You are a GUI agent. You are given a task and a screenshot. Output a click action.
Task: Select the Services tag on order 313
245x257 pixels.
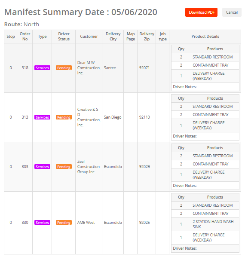42,117
